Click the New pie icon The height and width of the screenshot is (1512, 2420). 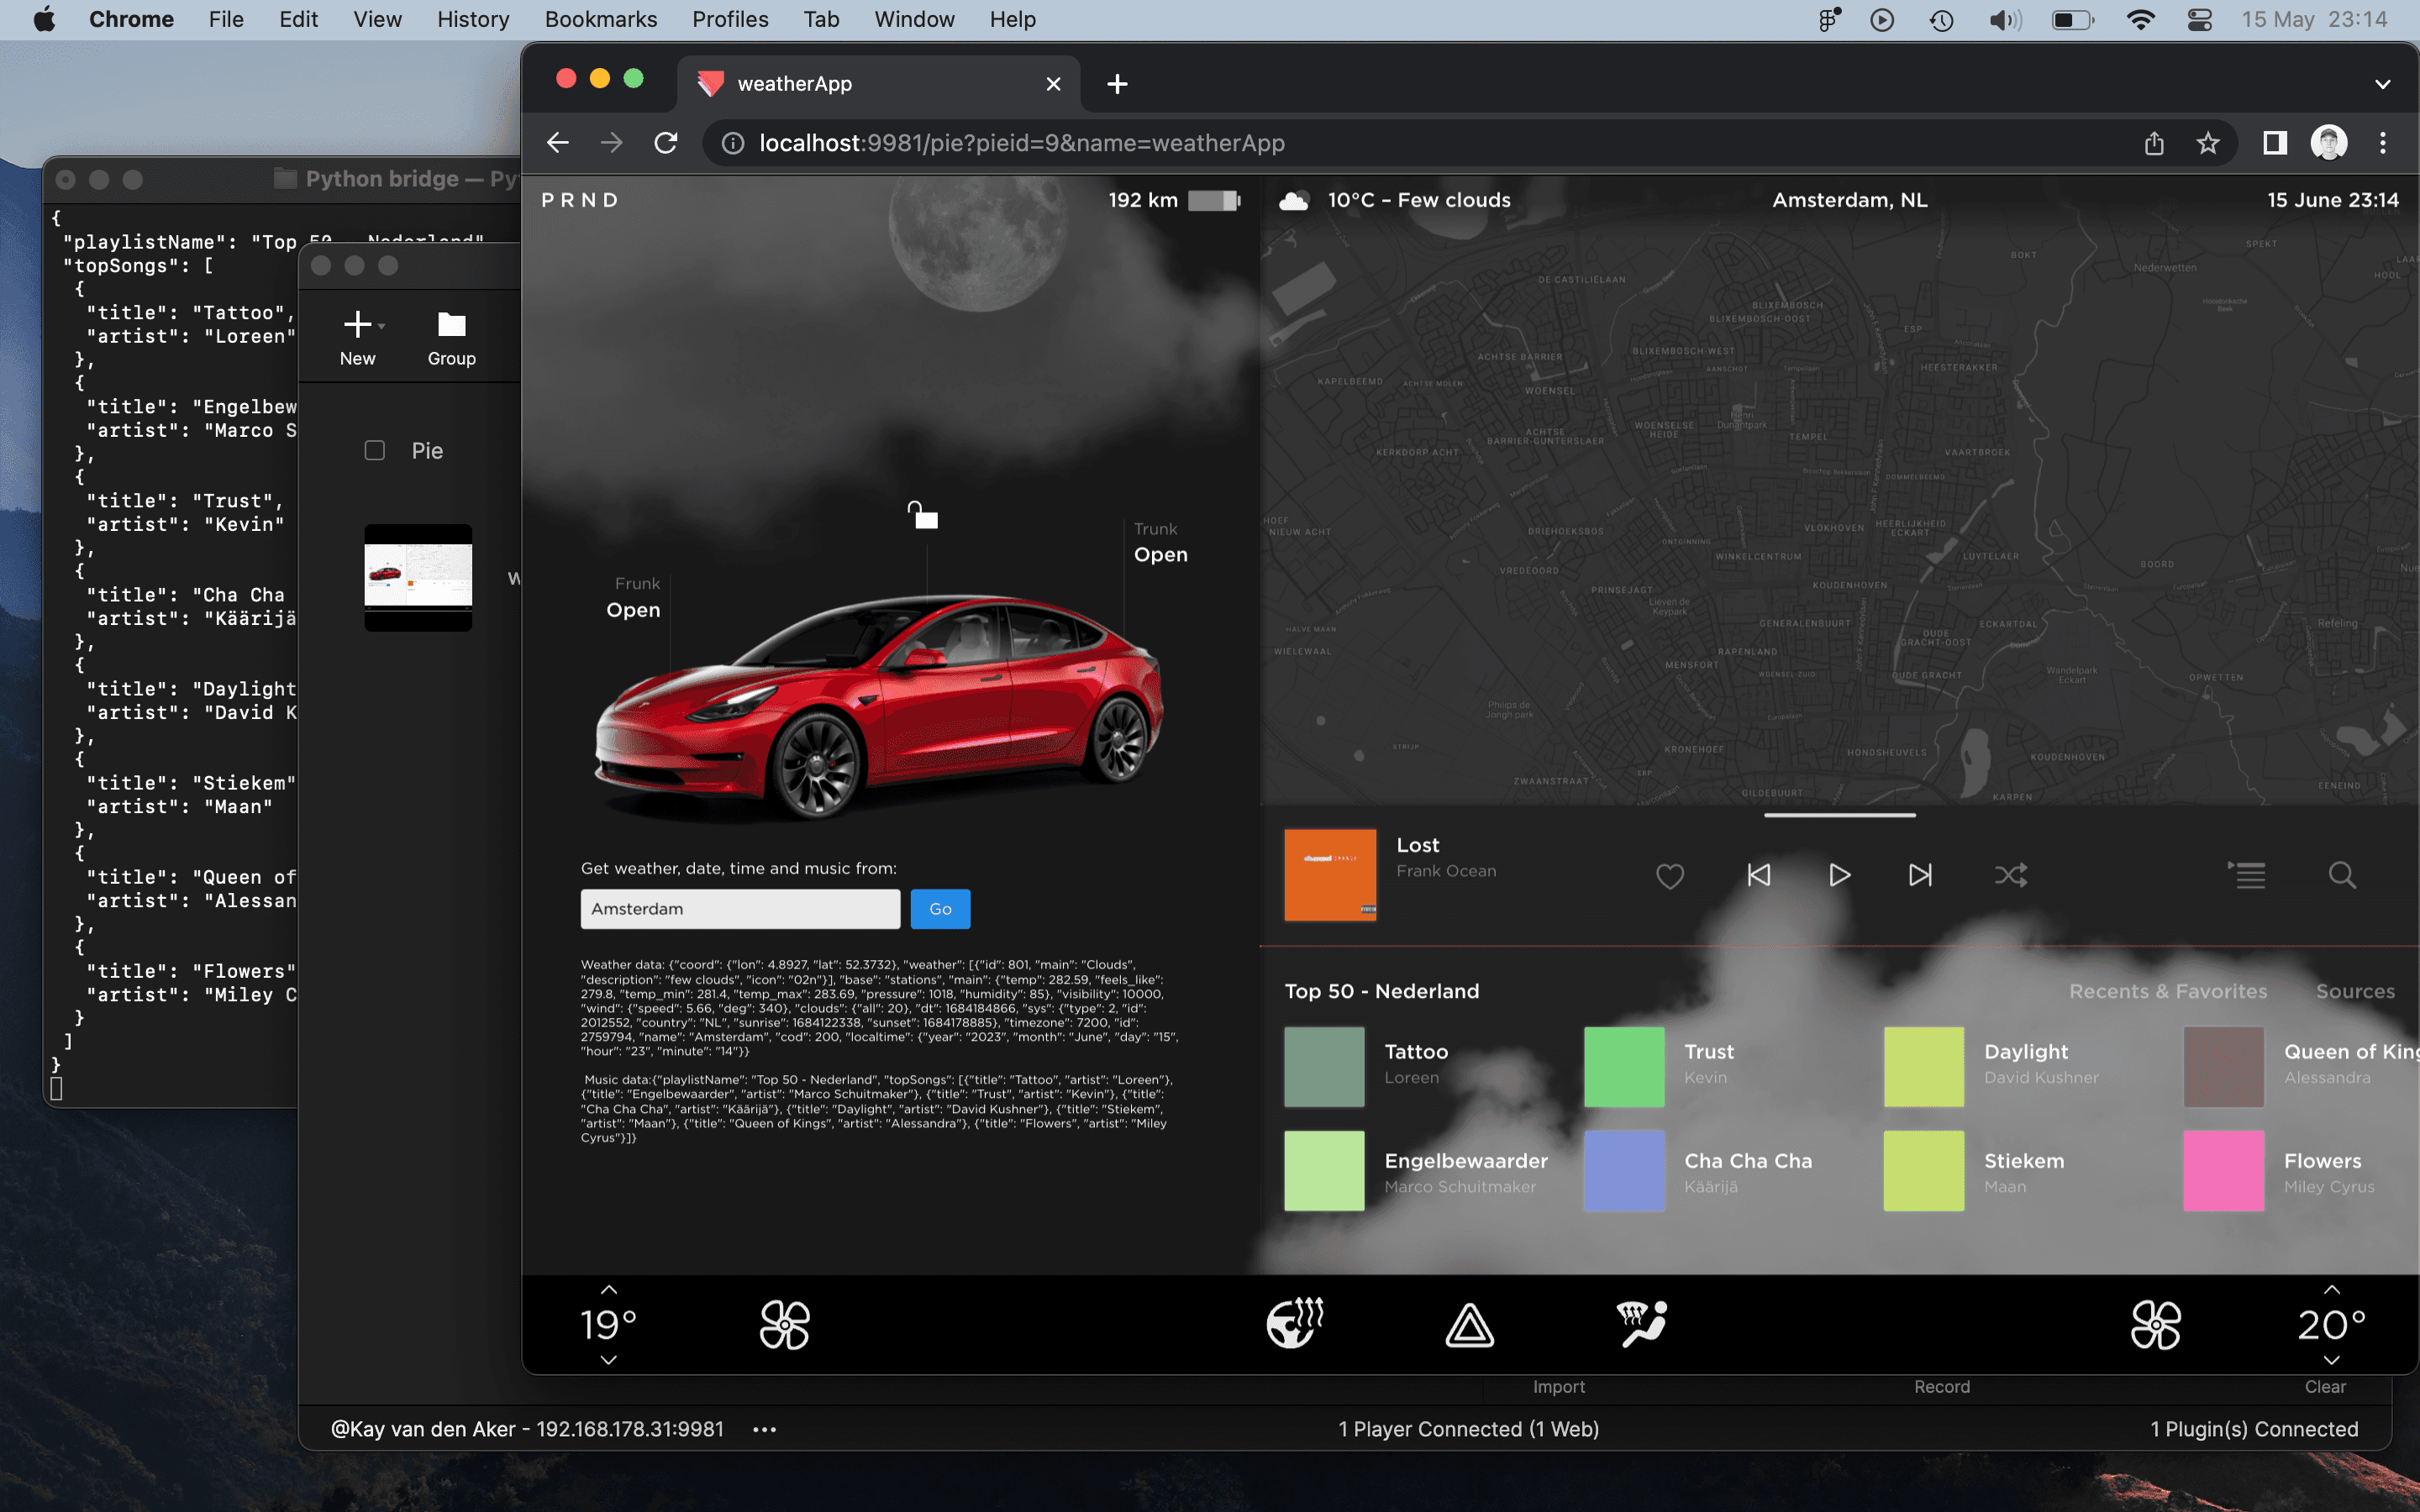pyautogui.click(x=358, y=324)
